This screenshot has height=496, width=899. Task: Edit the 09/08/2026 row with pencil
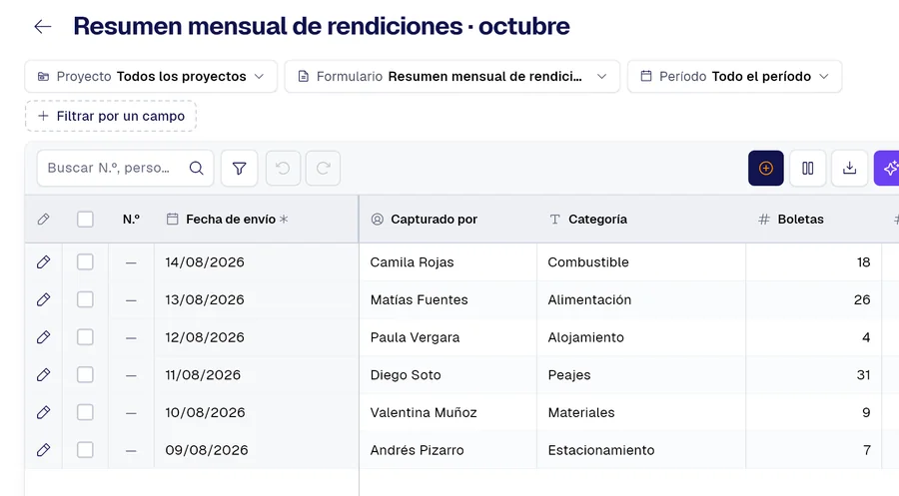point(43,450)
